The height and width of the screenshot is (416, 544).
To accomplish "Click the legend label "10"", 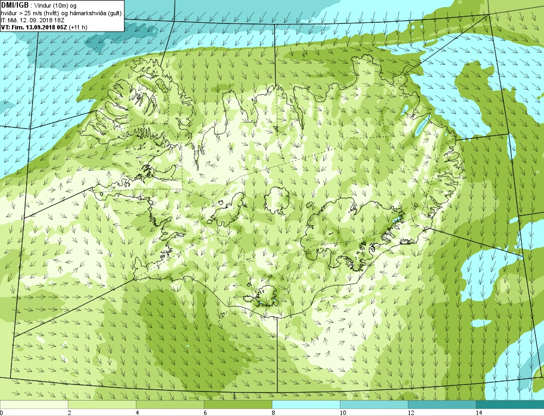I will pos(343,413).
